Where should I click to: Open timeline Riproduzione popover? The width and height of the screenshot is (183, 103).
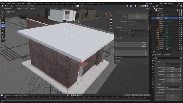coord(9,95)
